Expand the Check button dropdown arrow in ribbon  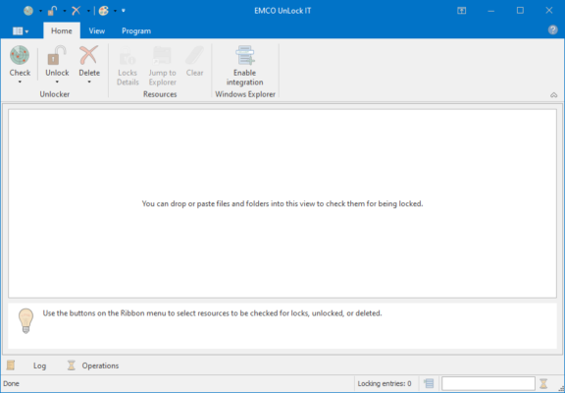[x=20, y=82]
